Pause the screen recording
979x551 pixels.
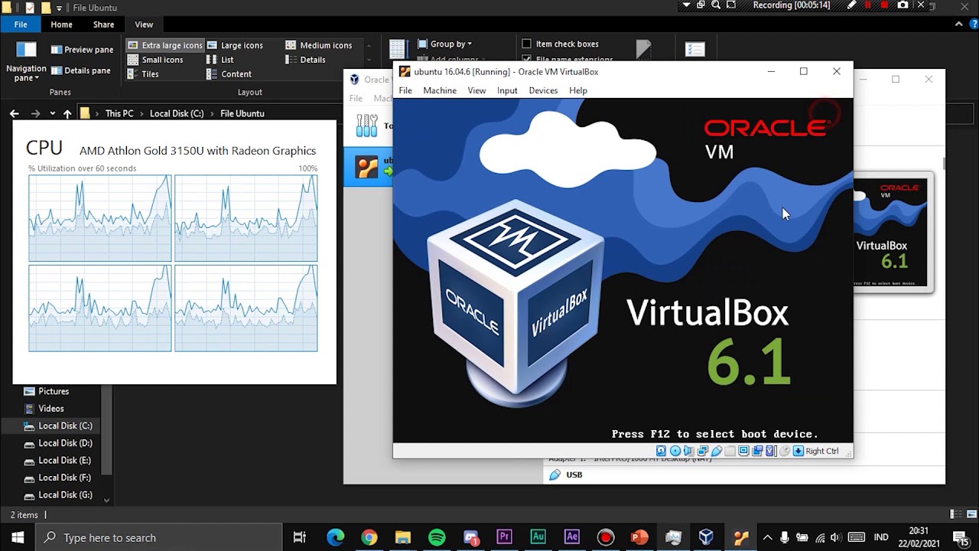[x=867, y=5]
